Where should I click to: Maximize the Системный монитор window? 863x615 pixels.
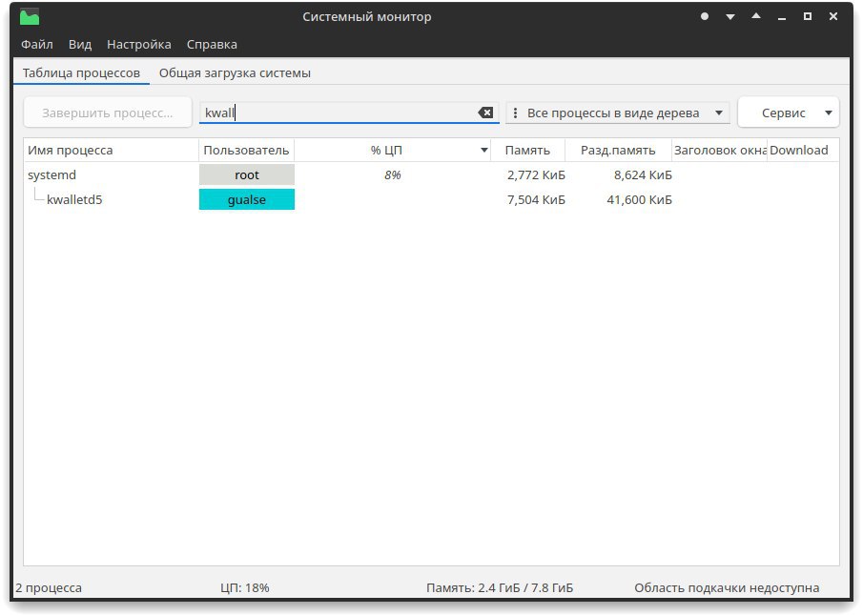coord(808,16)
